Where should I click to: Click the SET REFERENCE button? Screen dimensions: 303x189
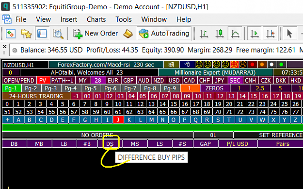coord(268,135)
